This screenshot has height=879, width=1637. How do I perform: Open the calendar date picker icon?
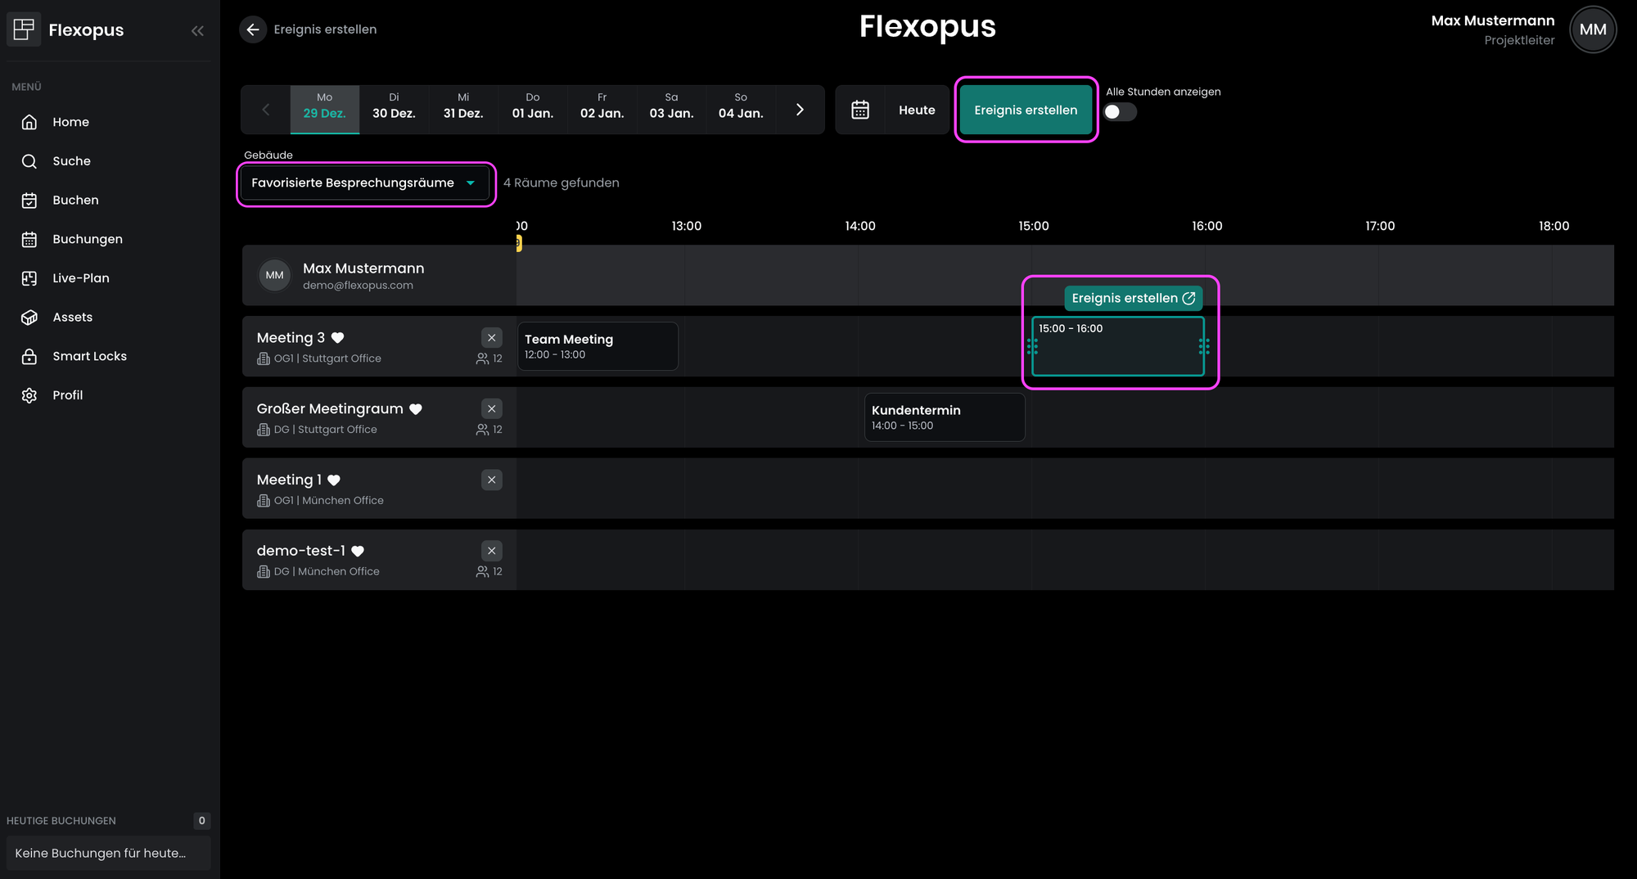[x=859, y=110]
